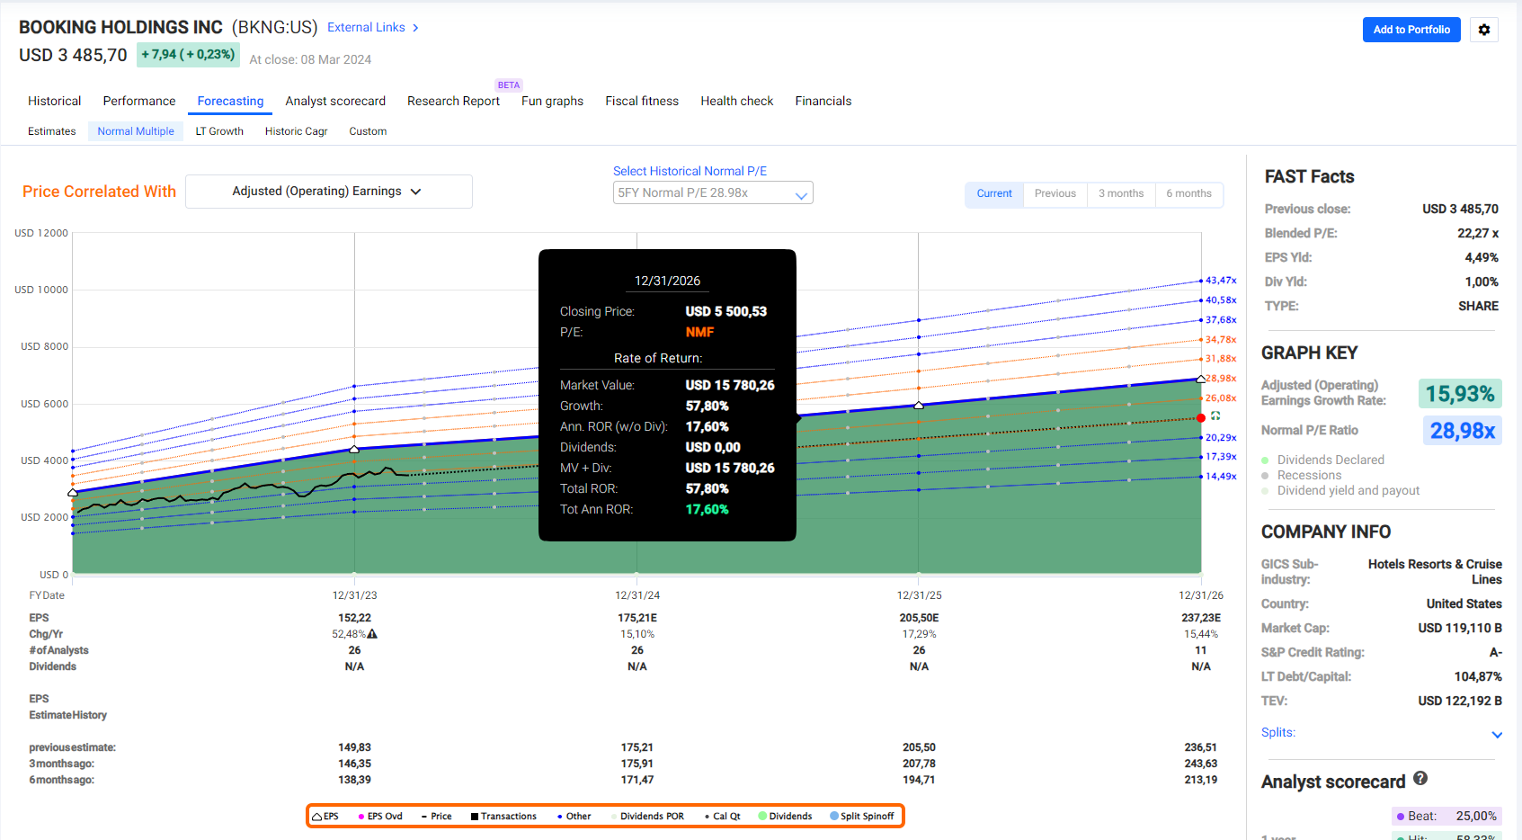This screenshot has height=840, width=1522.
Task: Click the green icon beside the red price dot
Action: tap(1215, 416)
